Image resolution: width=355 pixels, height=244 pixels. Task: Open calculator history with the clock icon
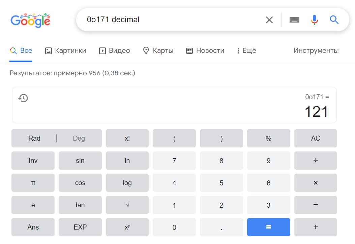[23, 98]
